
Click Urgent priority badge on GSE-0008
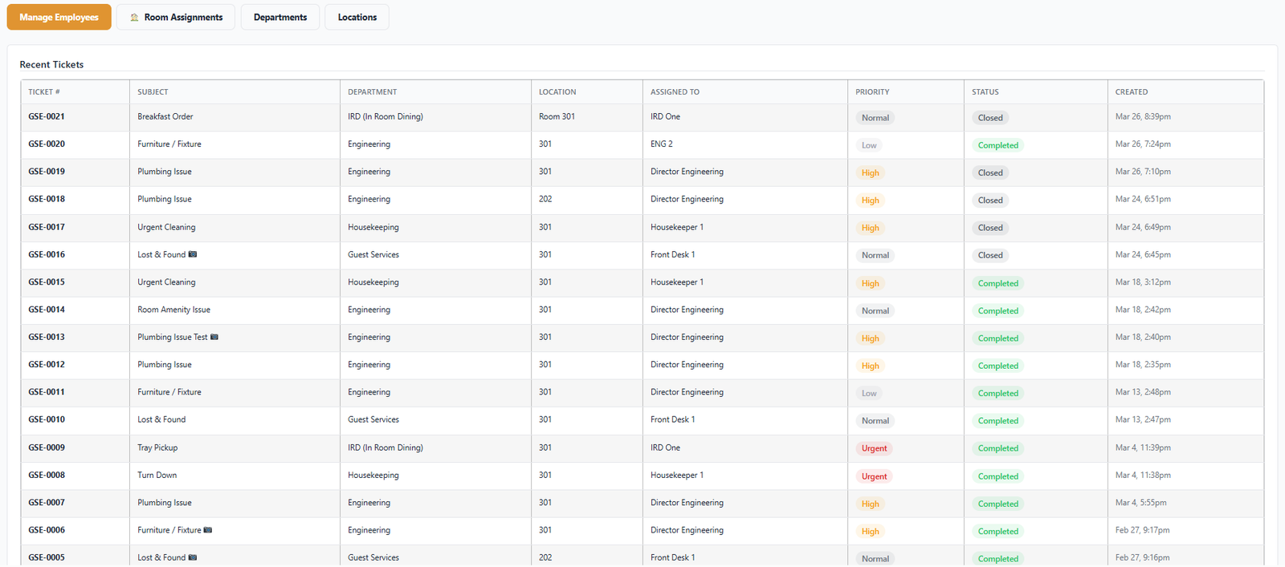click(x=874, y=476)
